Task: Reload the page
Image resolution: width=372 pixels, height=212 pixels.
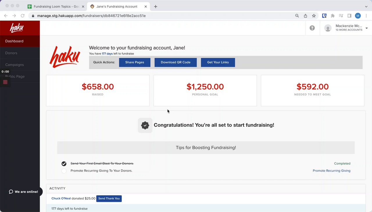Action: pyautogui.click(x=23, y=16)
